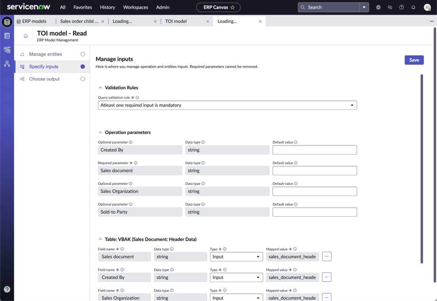The height and width of the screenshot is (301, 437).
Task: Select the Manage entities step radio circle
Action: [83, 55]
